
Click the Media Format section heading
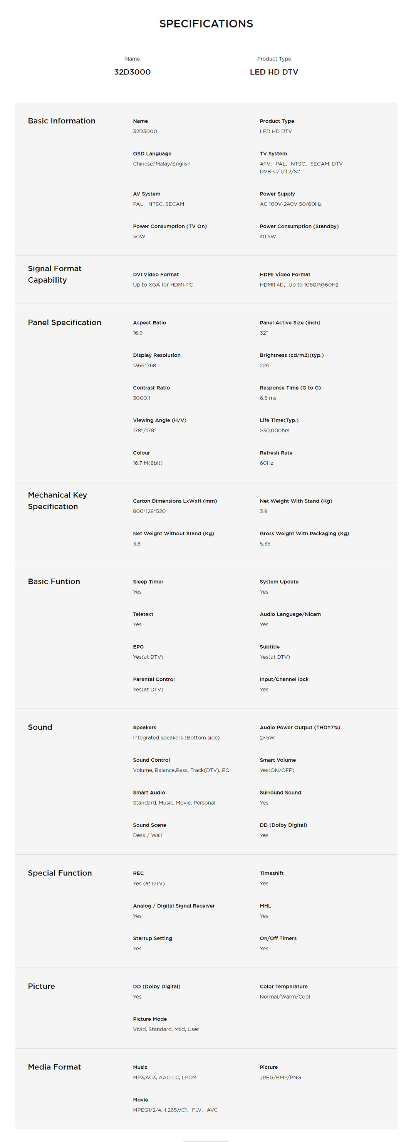(x=54, y=1067)
